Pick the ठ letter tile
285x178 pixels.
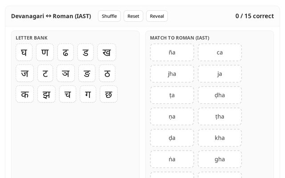(x=107, y=73)
